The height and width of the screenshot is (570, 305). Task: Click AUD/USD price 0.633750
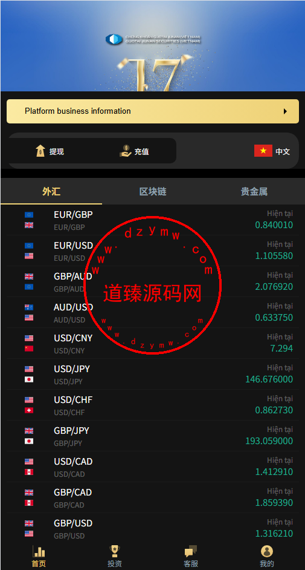coord(274,318)
